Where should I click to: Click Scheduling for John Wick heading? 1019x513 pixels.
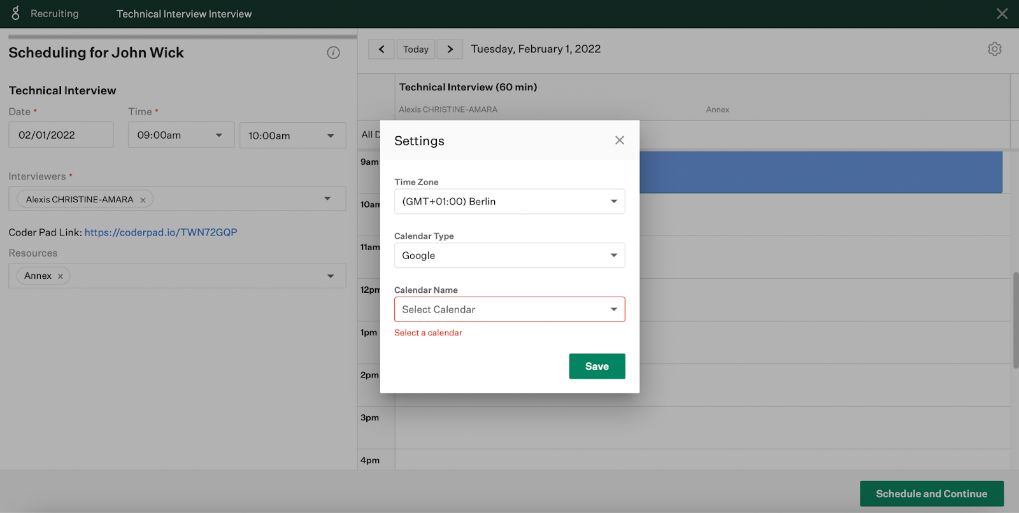coord(96,53)
